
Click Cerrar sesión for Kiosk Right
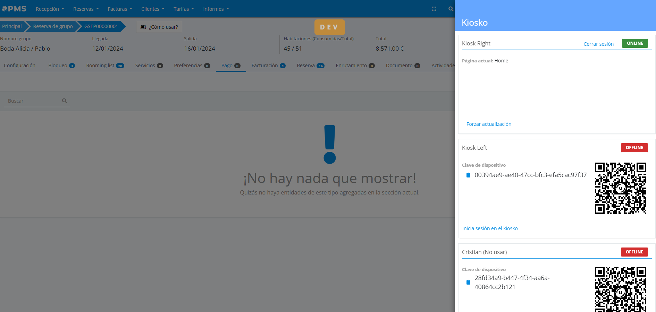point(598,44)
